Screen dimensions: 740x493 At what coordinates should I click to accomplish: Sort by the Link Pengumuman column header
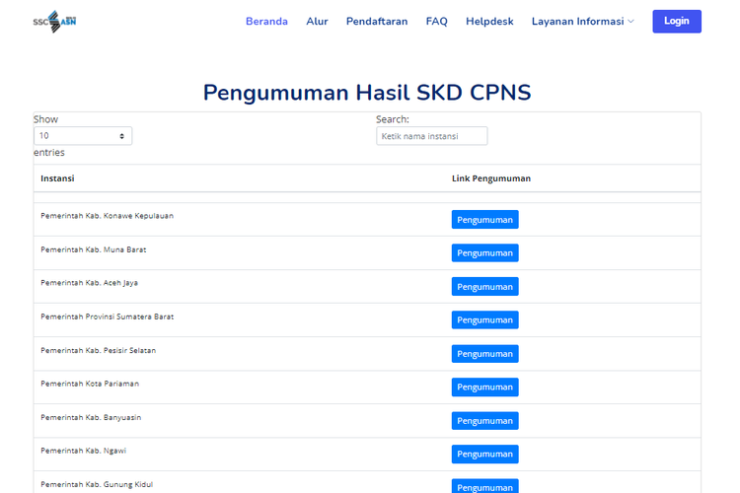pyautogui.click(x=490, y=178)
